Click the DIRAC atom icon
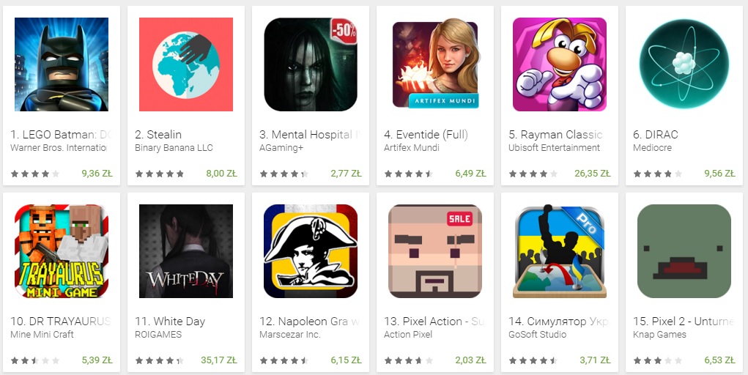Screen dimensions: 748x375 pyautogui.click(x=684, y=64)
